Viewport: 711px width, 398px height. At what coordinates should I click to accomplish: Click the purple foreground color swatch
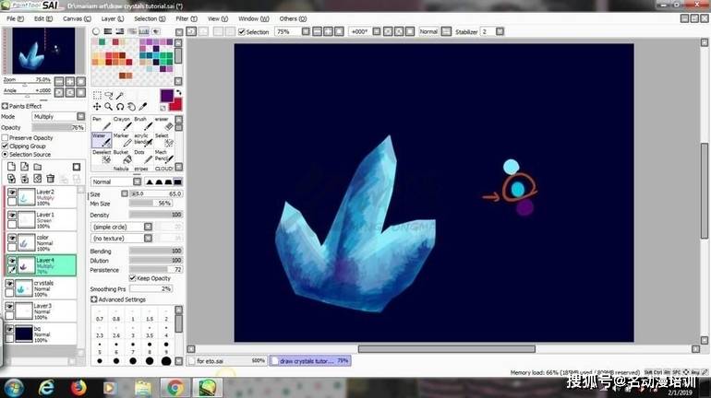167,95
